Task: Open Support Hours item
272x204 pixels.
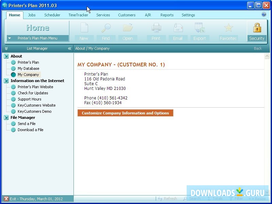Action: tap(30, 99)
